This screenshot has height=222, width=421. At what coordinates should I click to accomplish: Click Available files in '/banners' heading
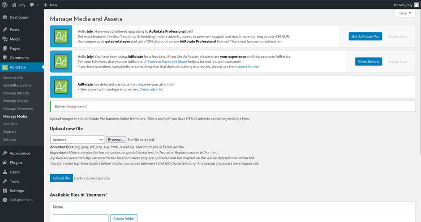pyautogui.click(x=78, y=195)
